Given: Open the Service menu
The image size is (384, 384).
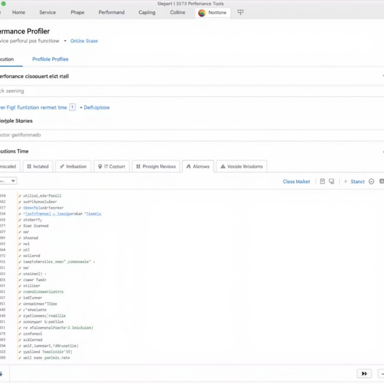Looking at the screenshot, I should click(x=48, y=12).
